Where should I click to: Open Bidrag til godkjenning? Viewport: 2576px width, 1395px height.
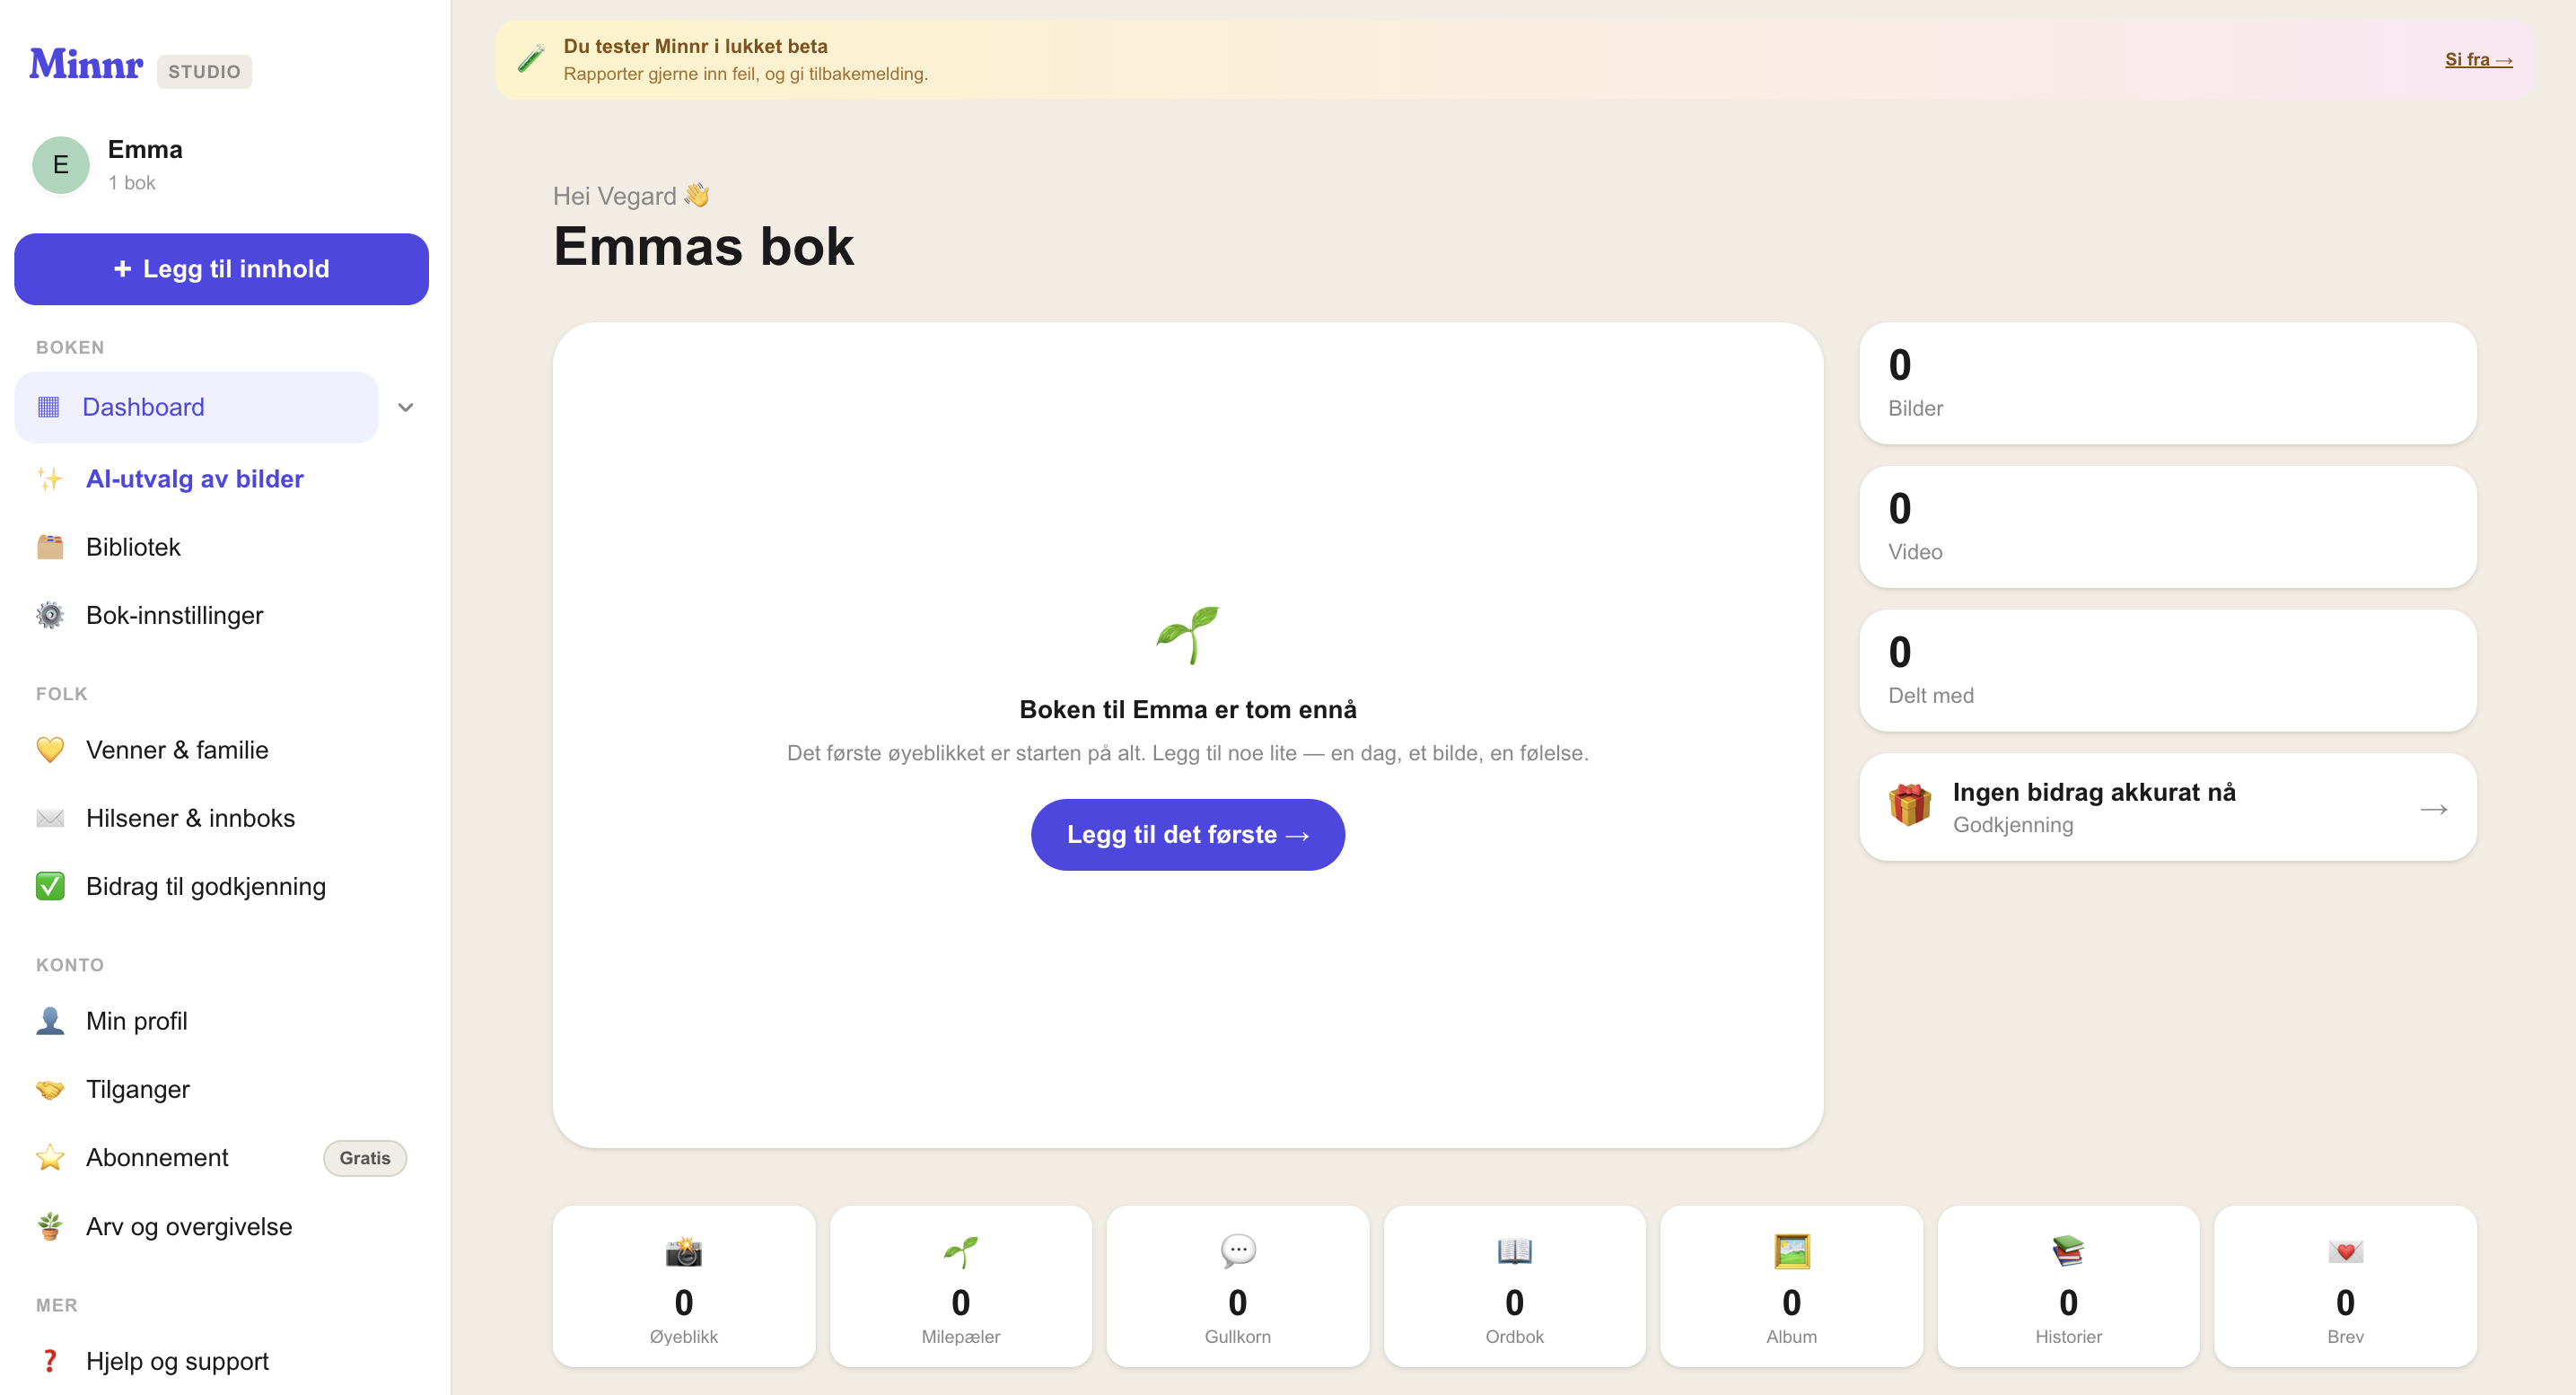coord(221,886)
